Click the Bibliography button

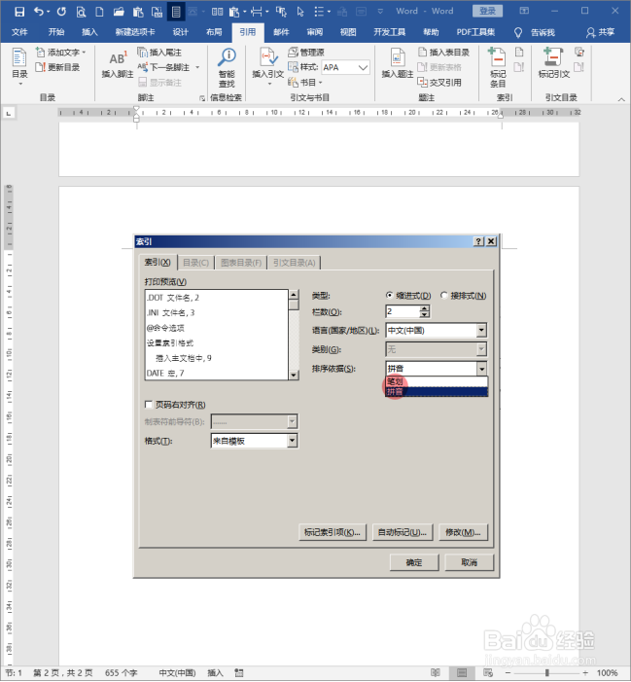tap(305, 82)
